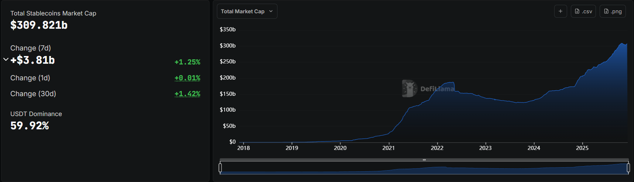Click the $309.821b total market cap value
This screenshot has height=182, width=634.
[x=39, y=25]
